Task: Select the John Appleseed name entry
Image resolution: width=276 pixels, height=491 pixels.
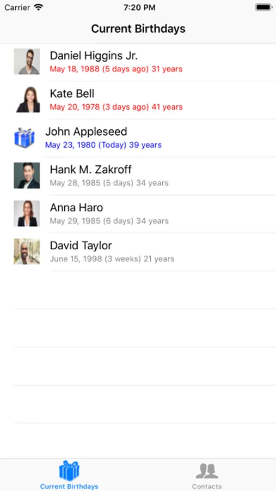Action: pos(86,131)
